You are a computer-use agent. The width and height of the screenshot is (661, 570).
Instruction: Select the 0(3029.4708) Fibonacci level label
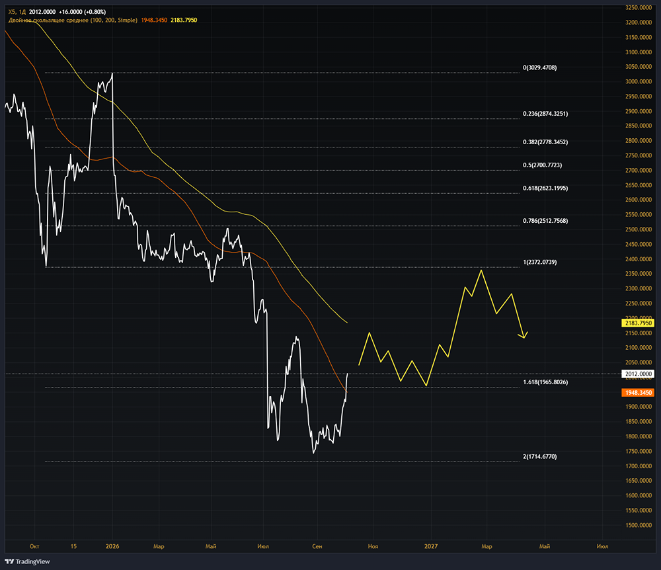(x=539, y=67)
